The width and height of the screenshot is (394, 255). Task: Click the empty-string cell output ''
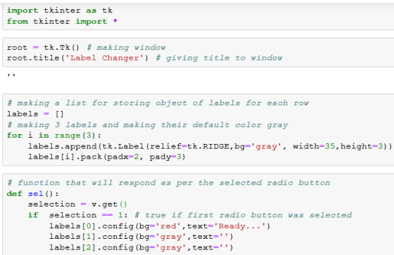[x=11, y=75]
